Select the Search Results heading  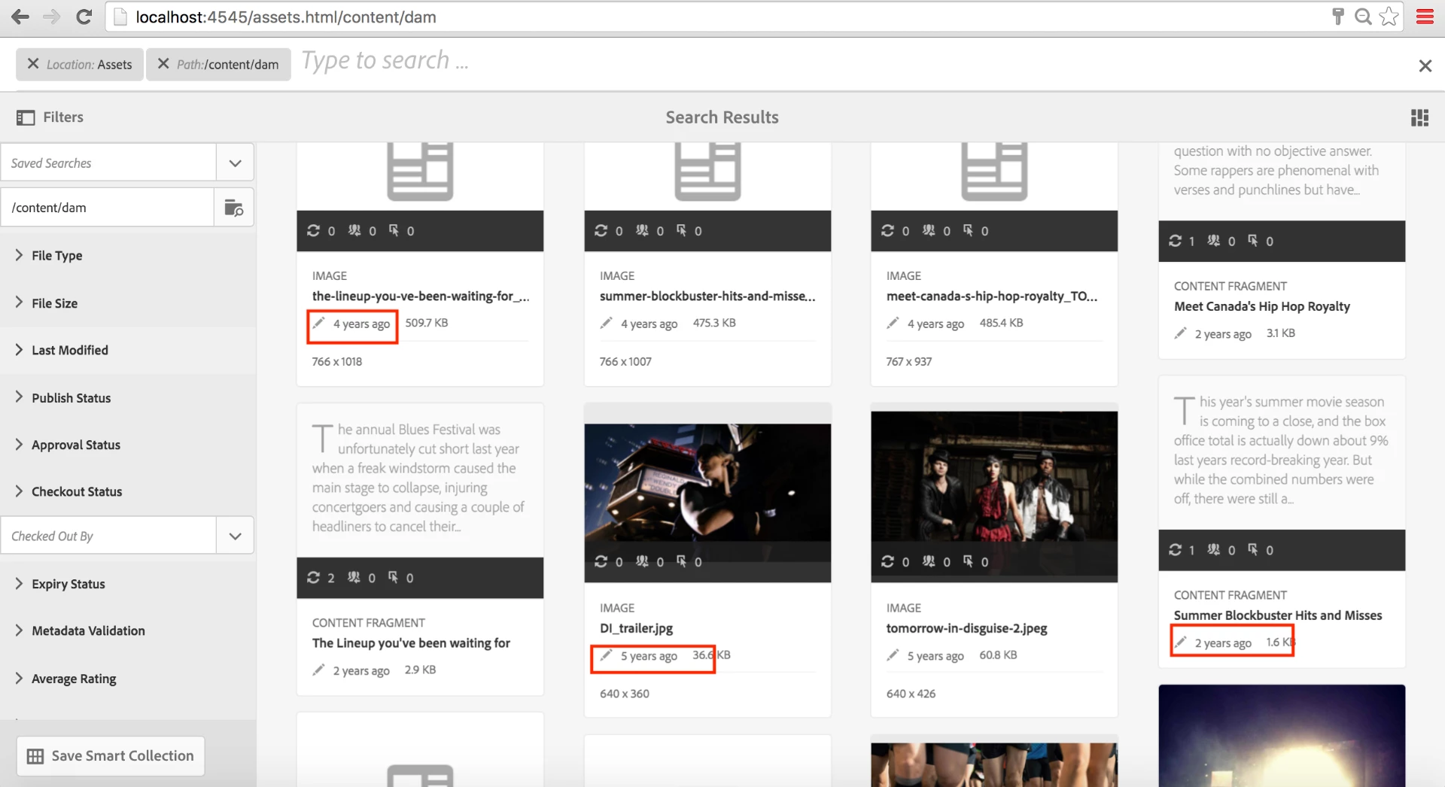click(x=722, y=117)
